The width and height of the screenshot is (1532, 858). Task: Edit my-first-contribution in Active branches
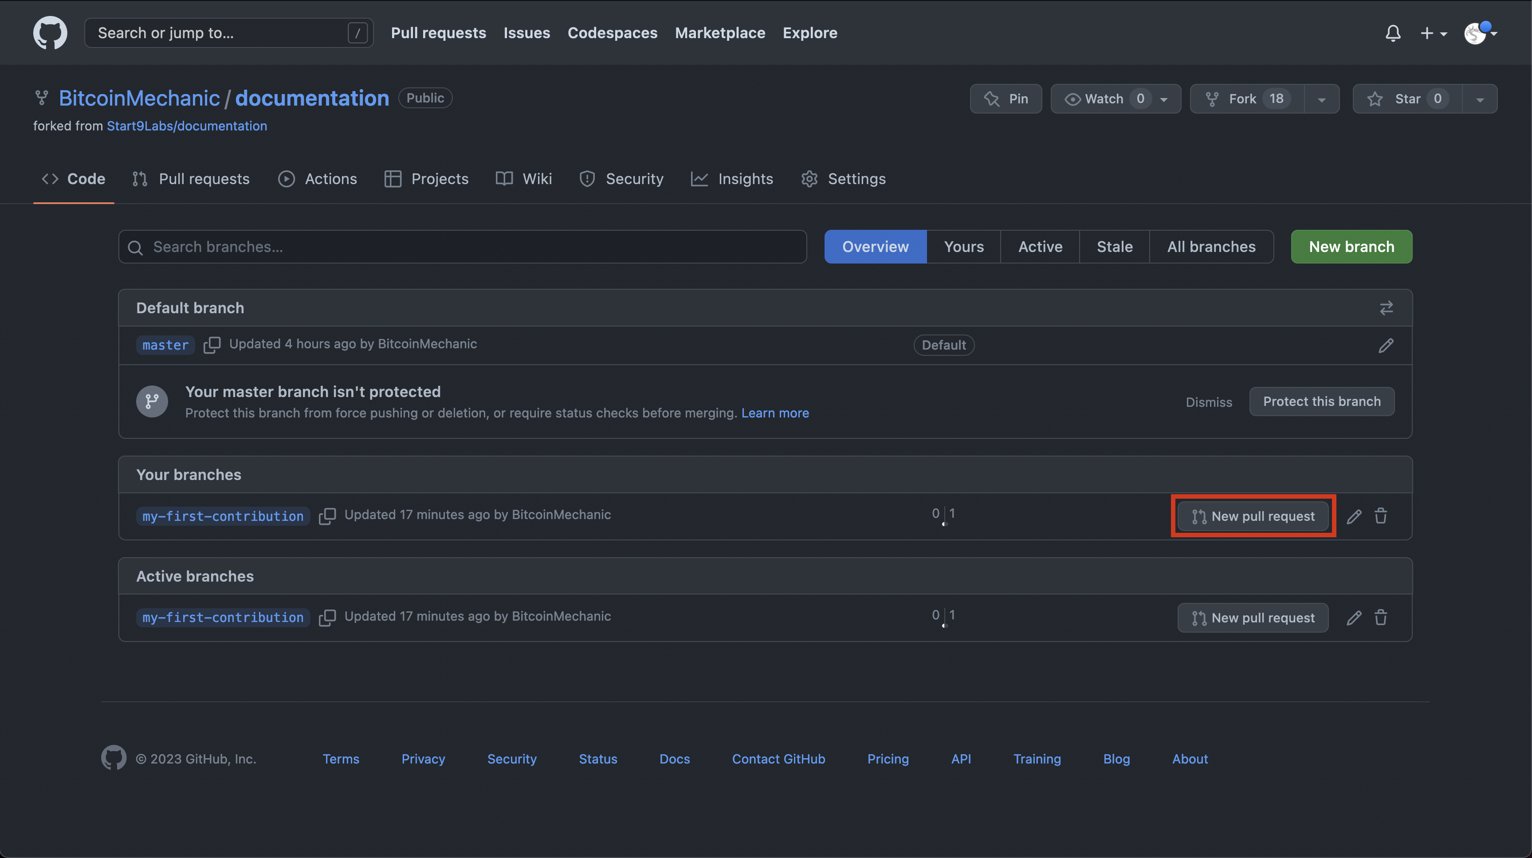click(x=1354, y=618)
